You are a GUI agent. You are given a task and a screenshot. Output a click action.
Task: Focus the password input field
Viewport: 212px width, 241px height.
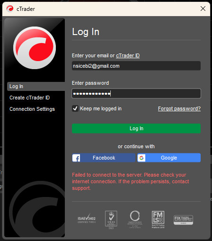pos(136,93)
